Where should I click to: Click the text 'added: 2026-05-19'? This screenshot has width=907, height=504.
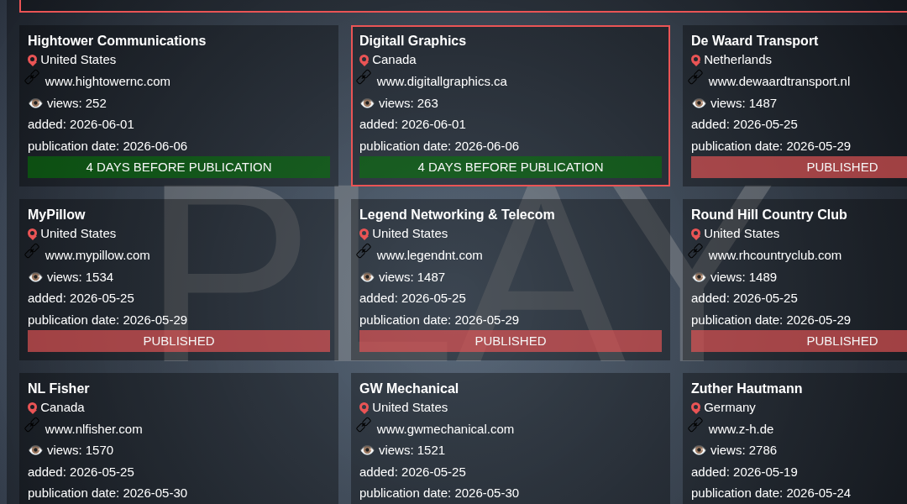[x=744, y=472]
